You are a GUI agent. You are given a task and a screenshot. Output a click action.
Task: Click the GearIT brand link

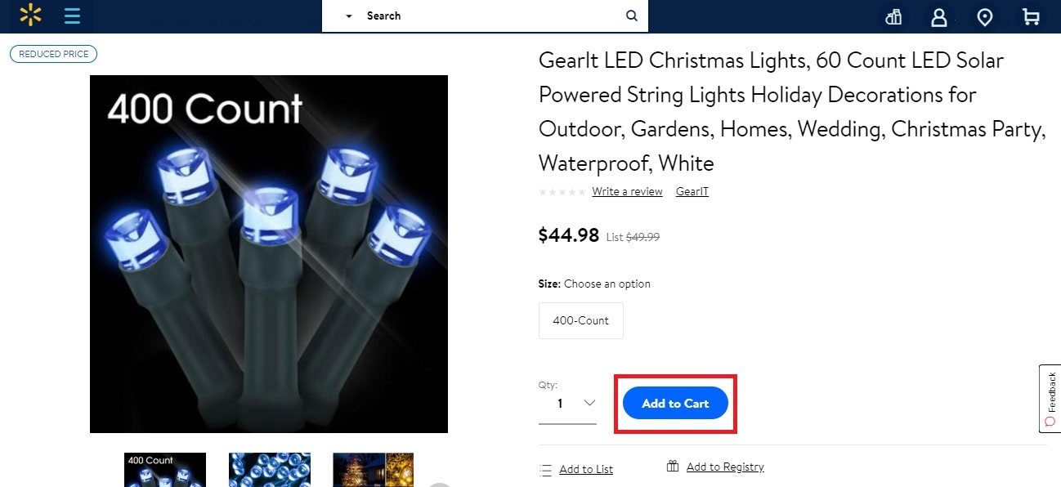pos(692,191)
